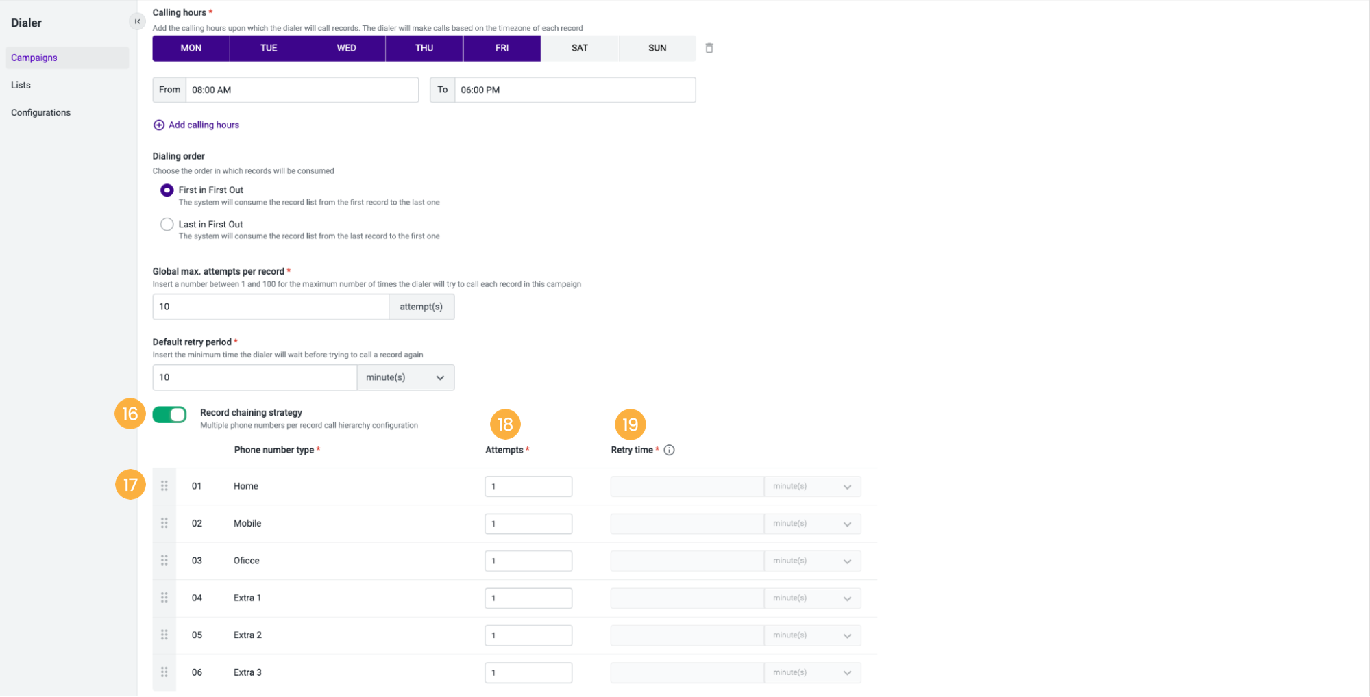Open retry time unit dropdown for Extra 1

[813, 598]
